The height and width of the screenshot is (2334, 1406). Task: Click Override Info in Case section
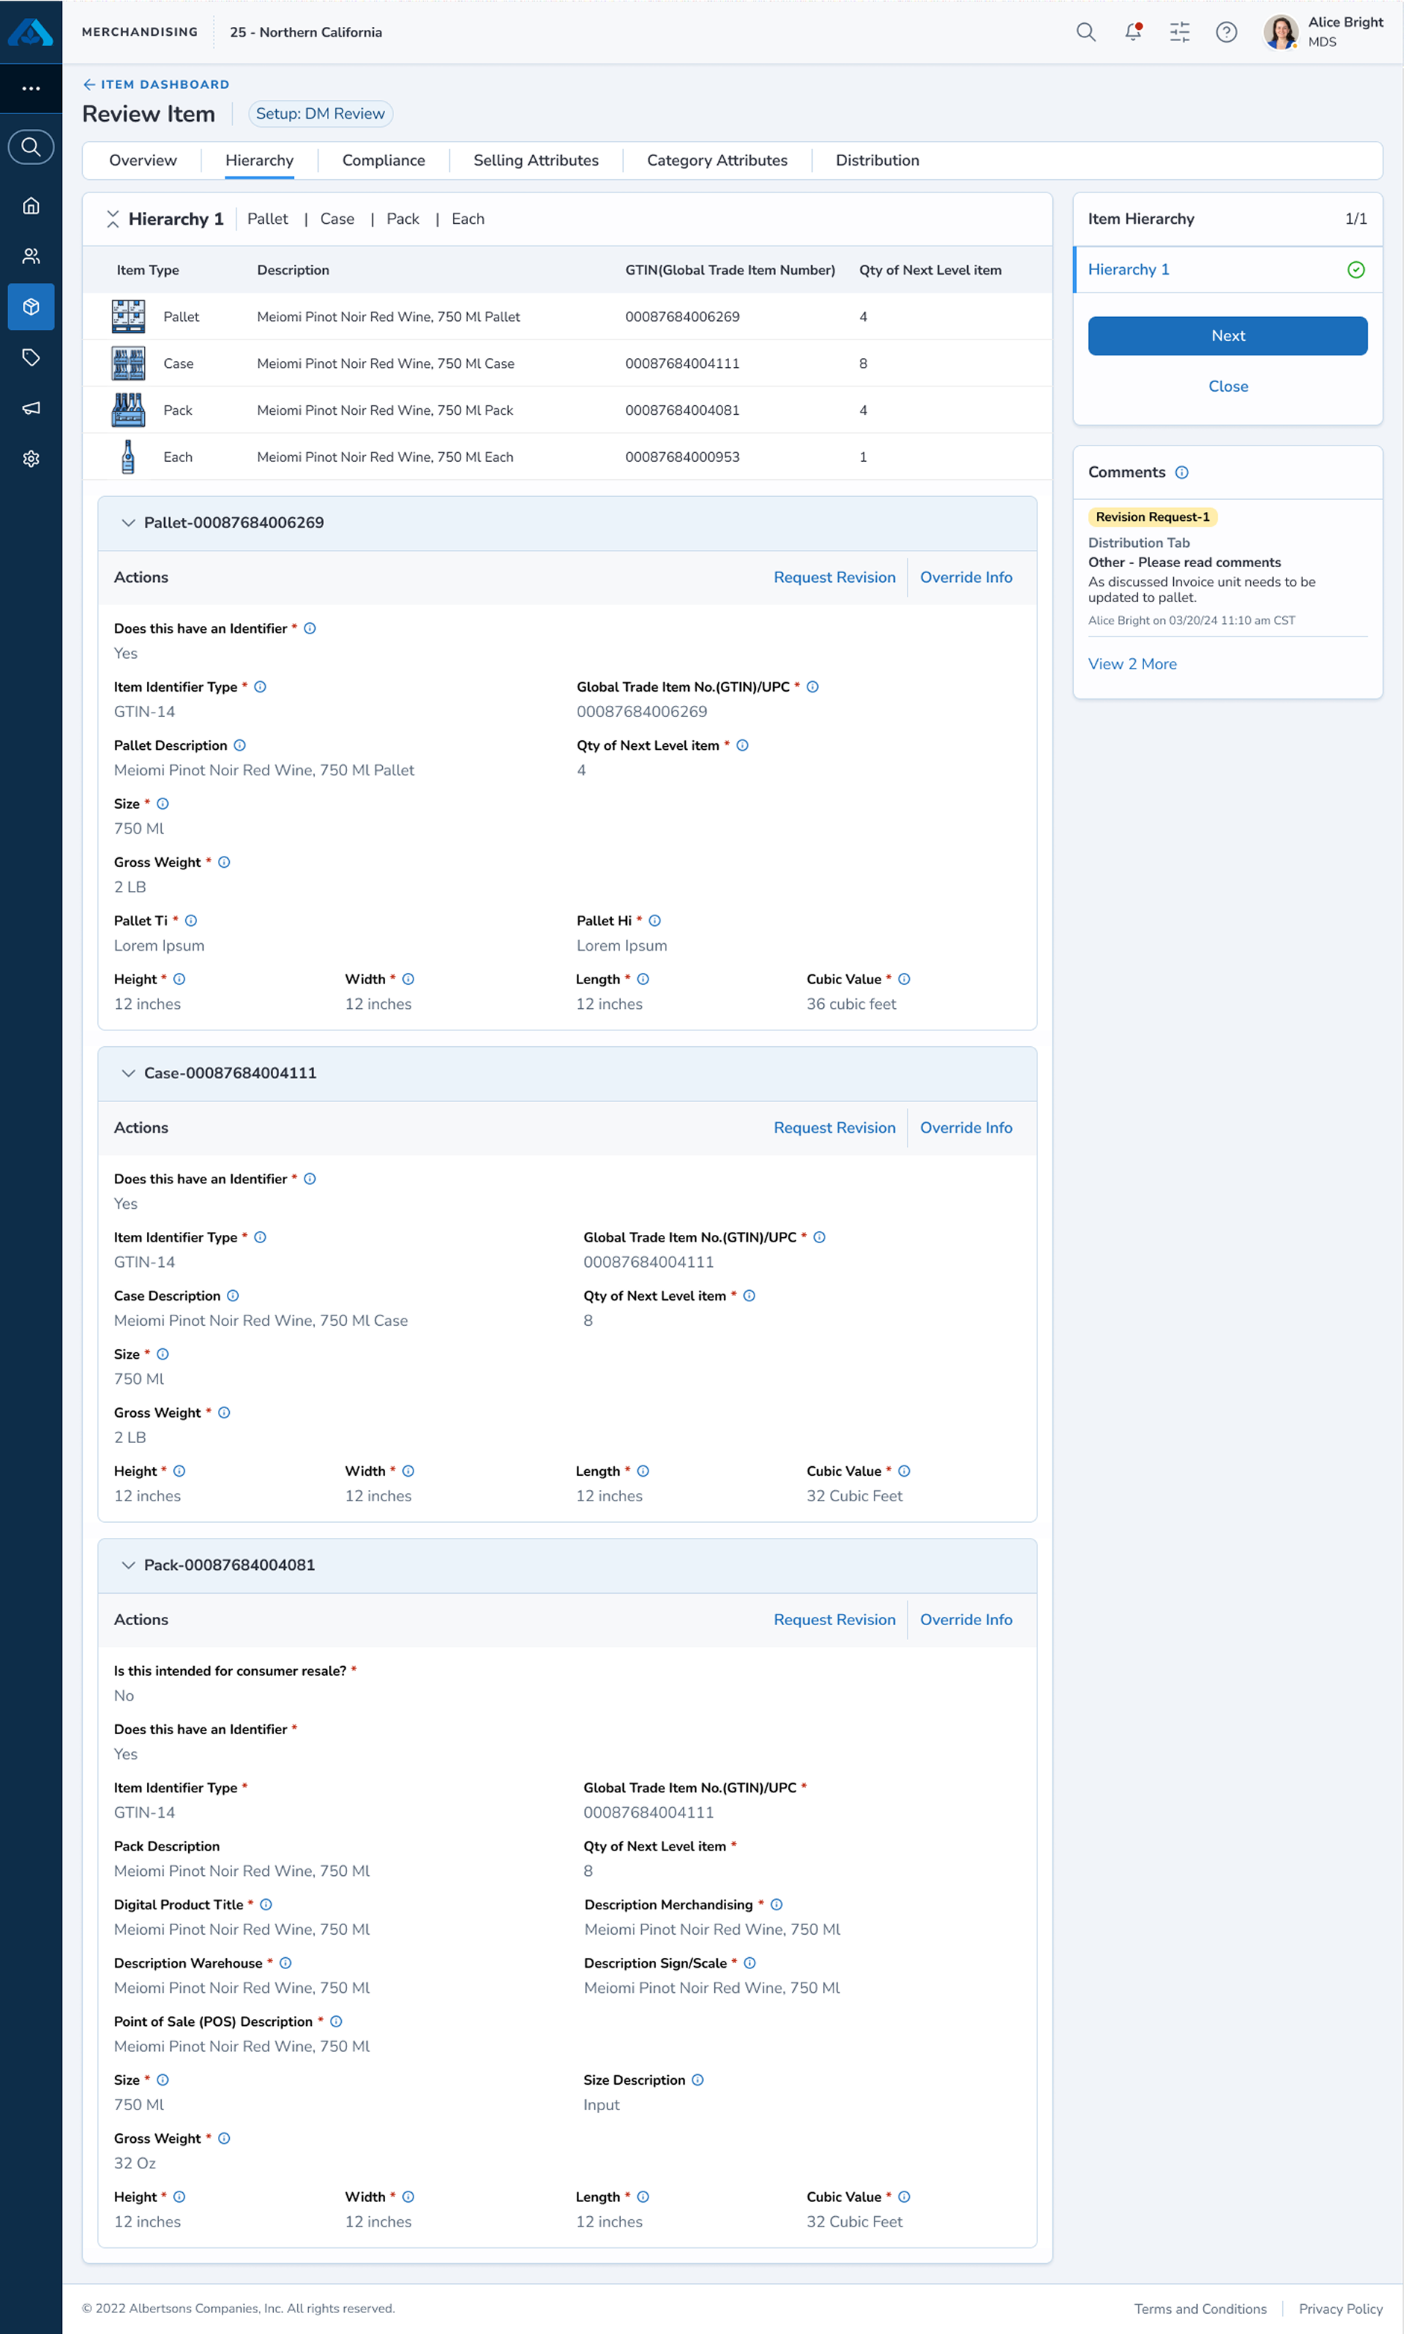tap(966, 1127)
